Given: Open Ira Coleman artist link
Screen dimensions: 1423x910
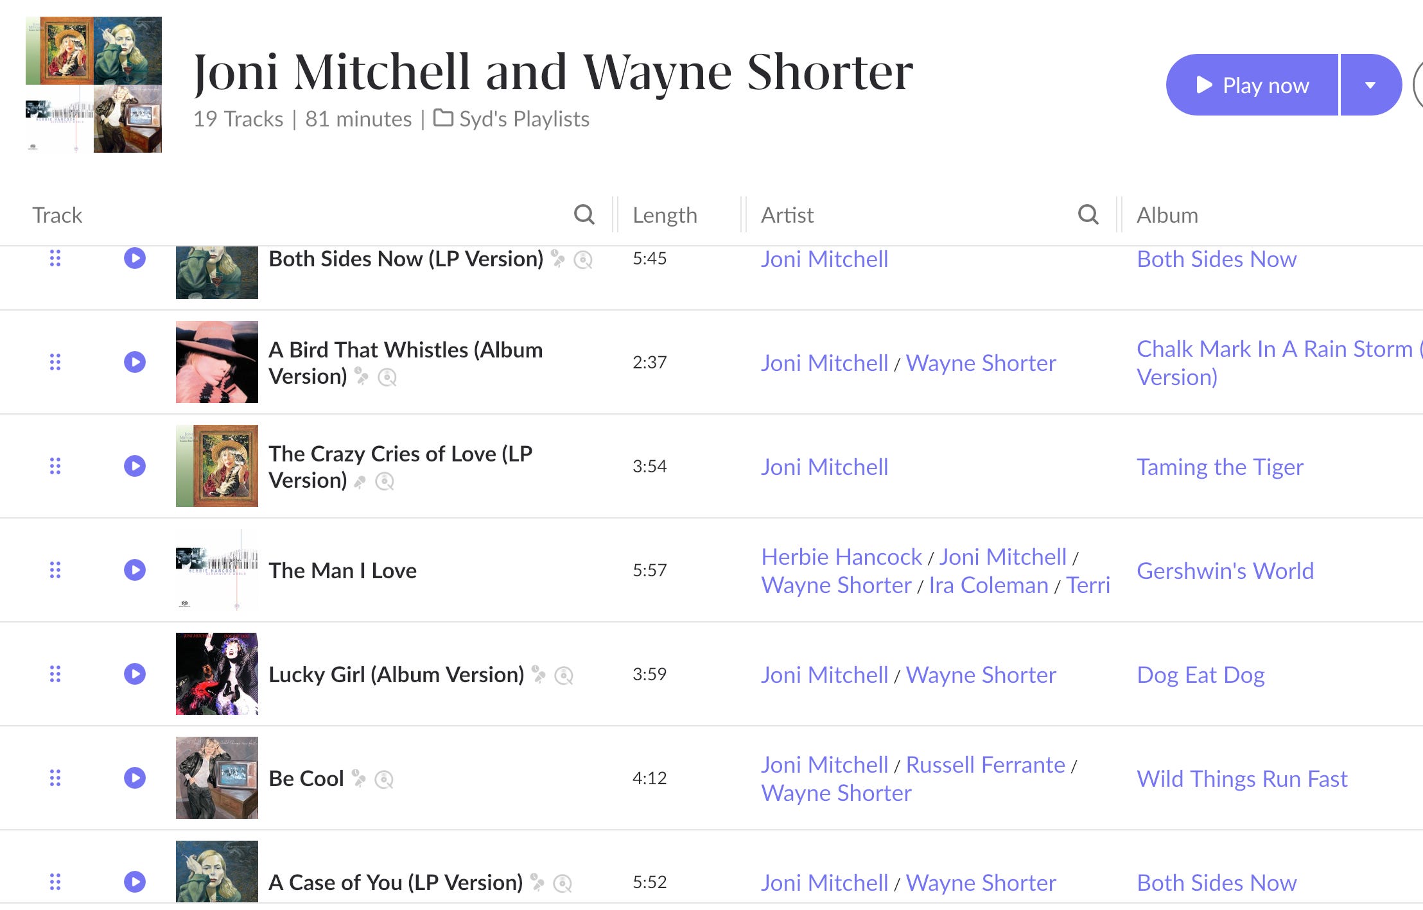Looking at the screenshot, I should pos(989,585).
